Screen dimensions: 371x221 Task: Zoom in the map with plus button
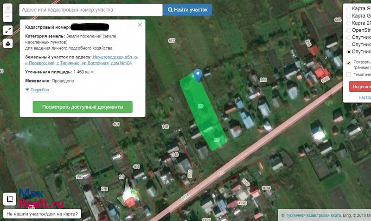[8, 8]
